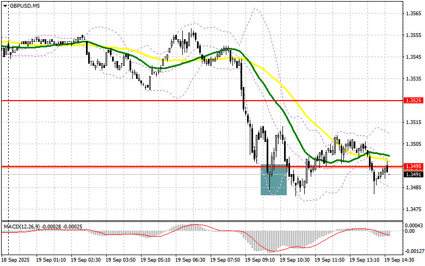Click the 19 Sep 06:30 time label
This screenshot has height=266, width=425.
click(190, 260)
